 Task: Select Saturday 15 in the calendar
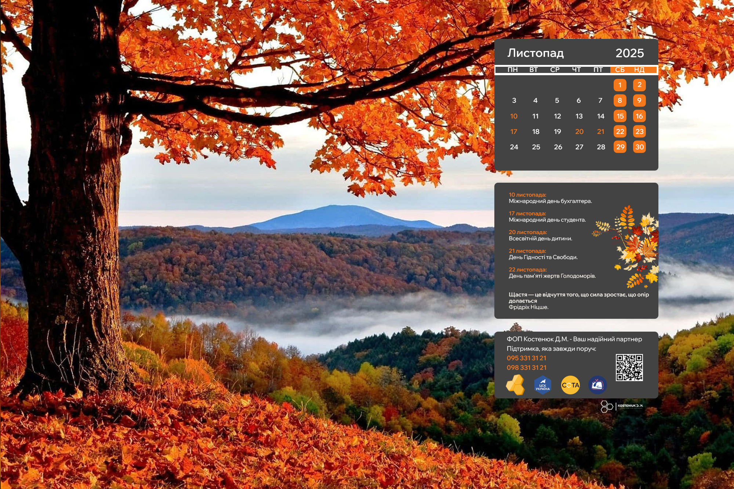tap(620, 116)
